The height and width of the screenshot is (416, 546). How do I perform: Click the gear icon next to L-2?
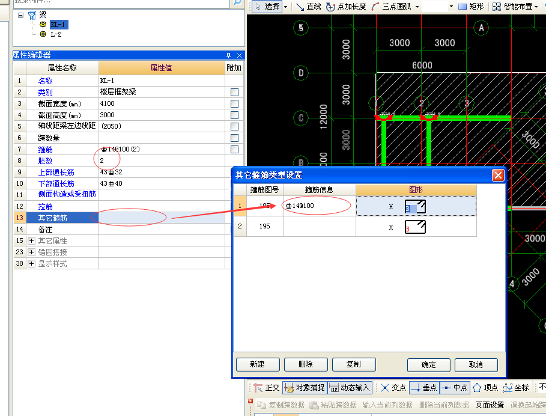click(x=43, y=34)
